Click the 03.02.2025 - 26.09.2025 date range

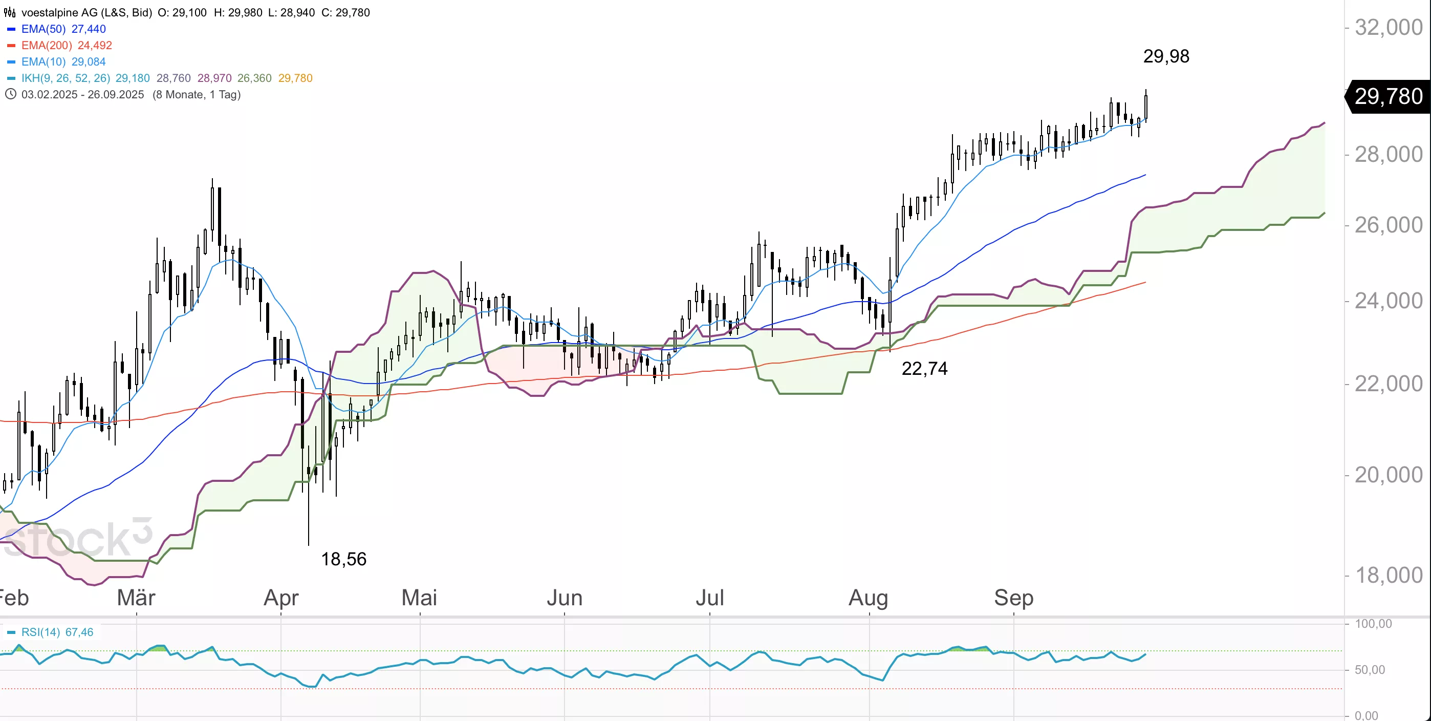click(x=82, y=95)
